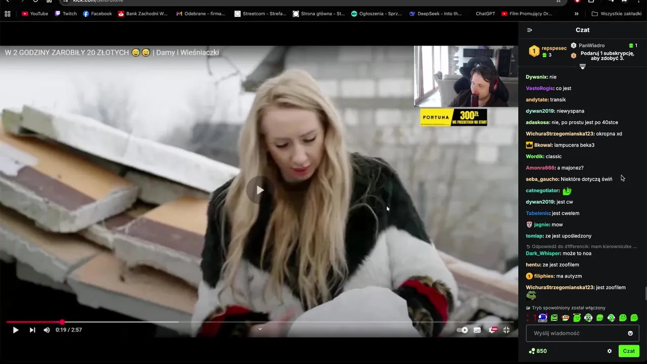Click filiphies' orange badge icon
Image resolution: width=647 pixels, height=364 pixels.
[x=529, y=276]
